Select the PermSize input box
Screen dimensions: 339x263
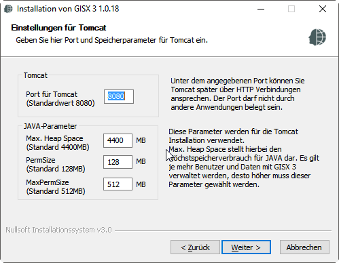coord(118,162)
